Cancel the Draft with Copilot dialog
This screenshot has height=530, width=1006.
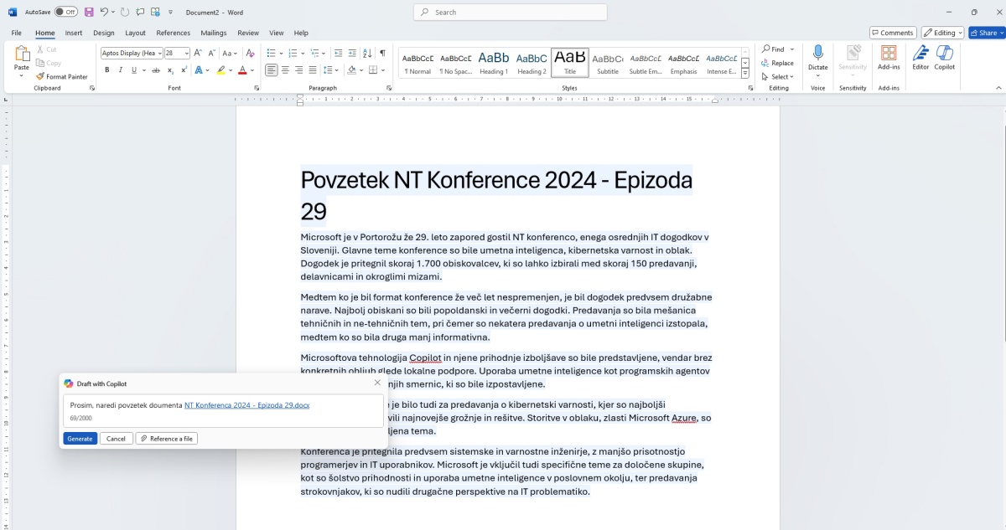[x=117, y=439]
